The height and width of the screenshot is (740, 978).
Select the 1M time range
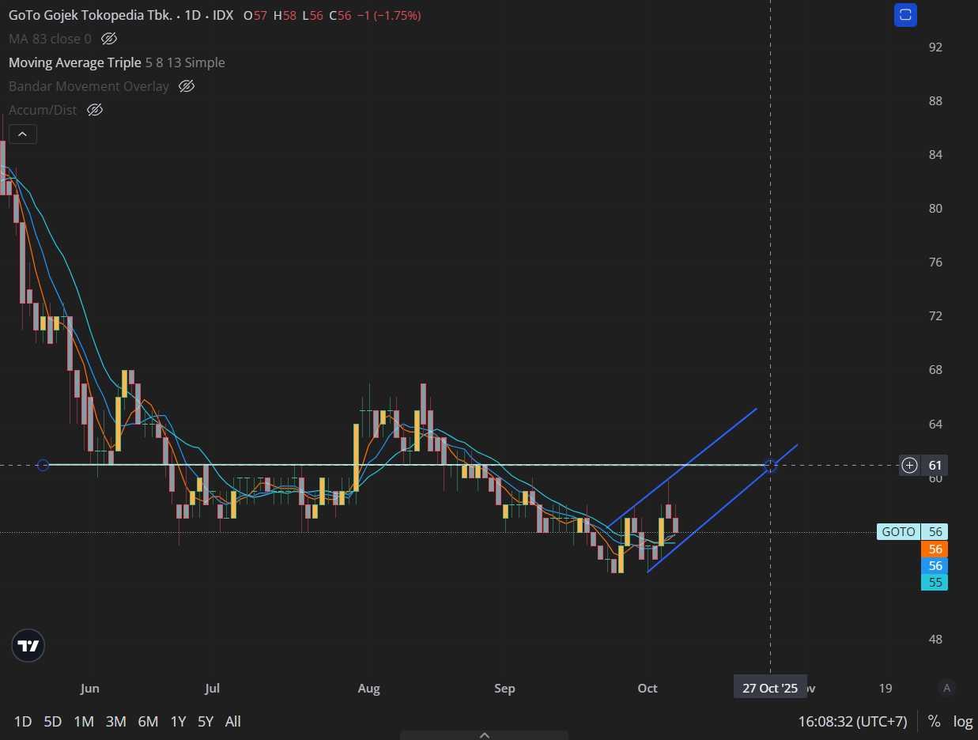[x=84, y=721]
